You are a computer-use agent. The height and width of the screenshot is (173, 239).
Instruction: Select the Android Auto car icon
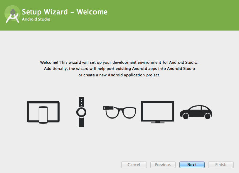(196, 112)
